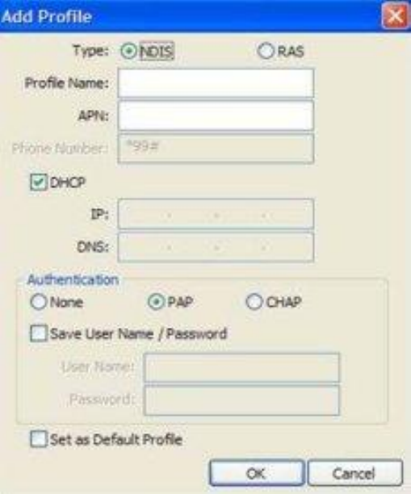411x494 pixels.
Task: Check Set as Default Profile
Action: coord(39,439)
